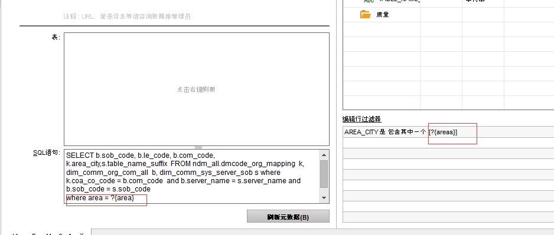Click the 'where area = ?{area}' SQL line
Screen dimensions: 554x235
[x=100, y=198]
